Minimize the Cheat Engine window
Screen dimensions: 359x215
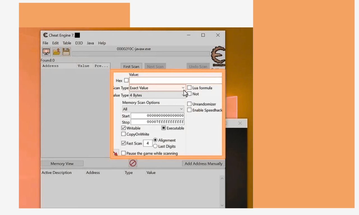pyautogui.click(x=188, y=35)
